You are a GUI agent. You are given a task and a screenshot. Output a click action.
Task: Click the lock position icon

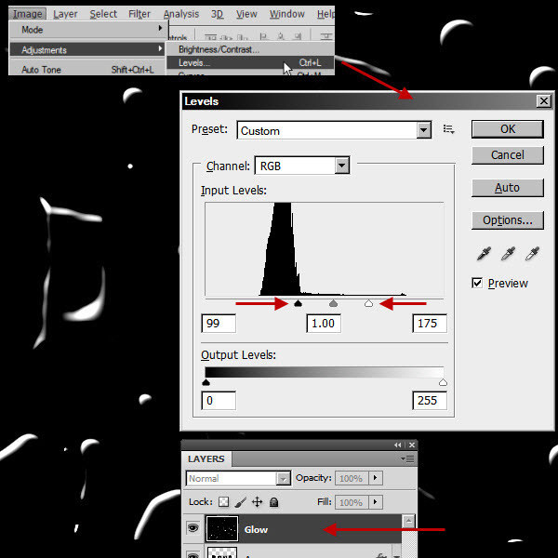257,502
